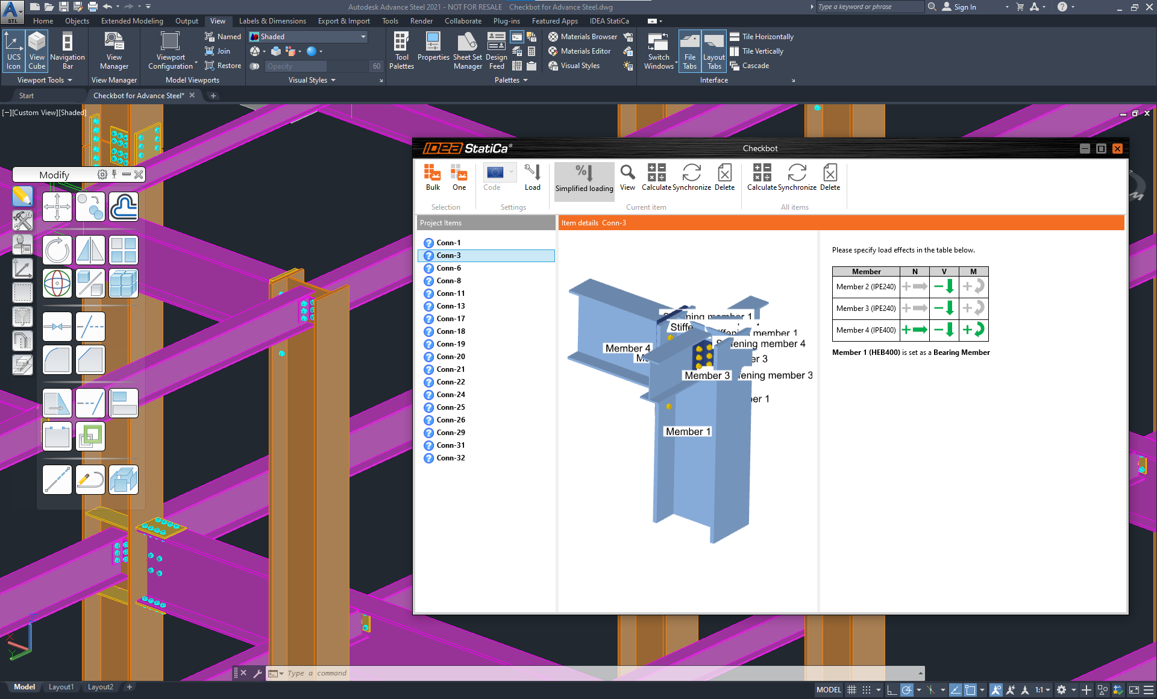Click the Opacity slider in View toolbar
The width and height of the screenshot is (1157, 699).
click(x=315, y=66)
